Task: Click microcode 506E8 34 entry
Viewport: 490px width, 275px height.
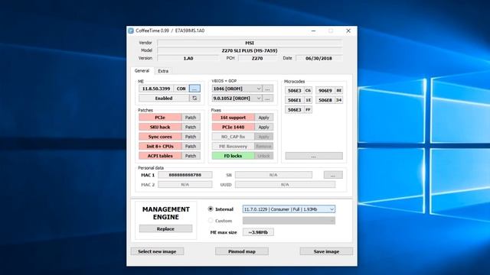Action: tap(329, 100)
